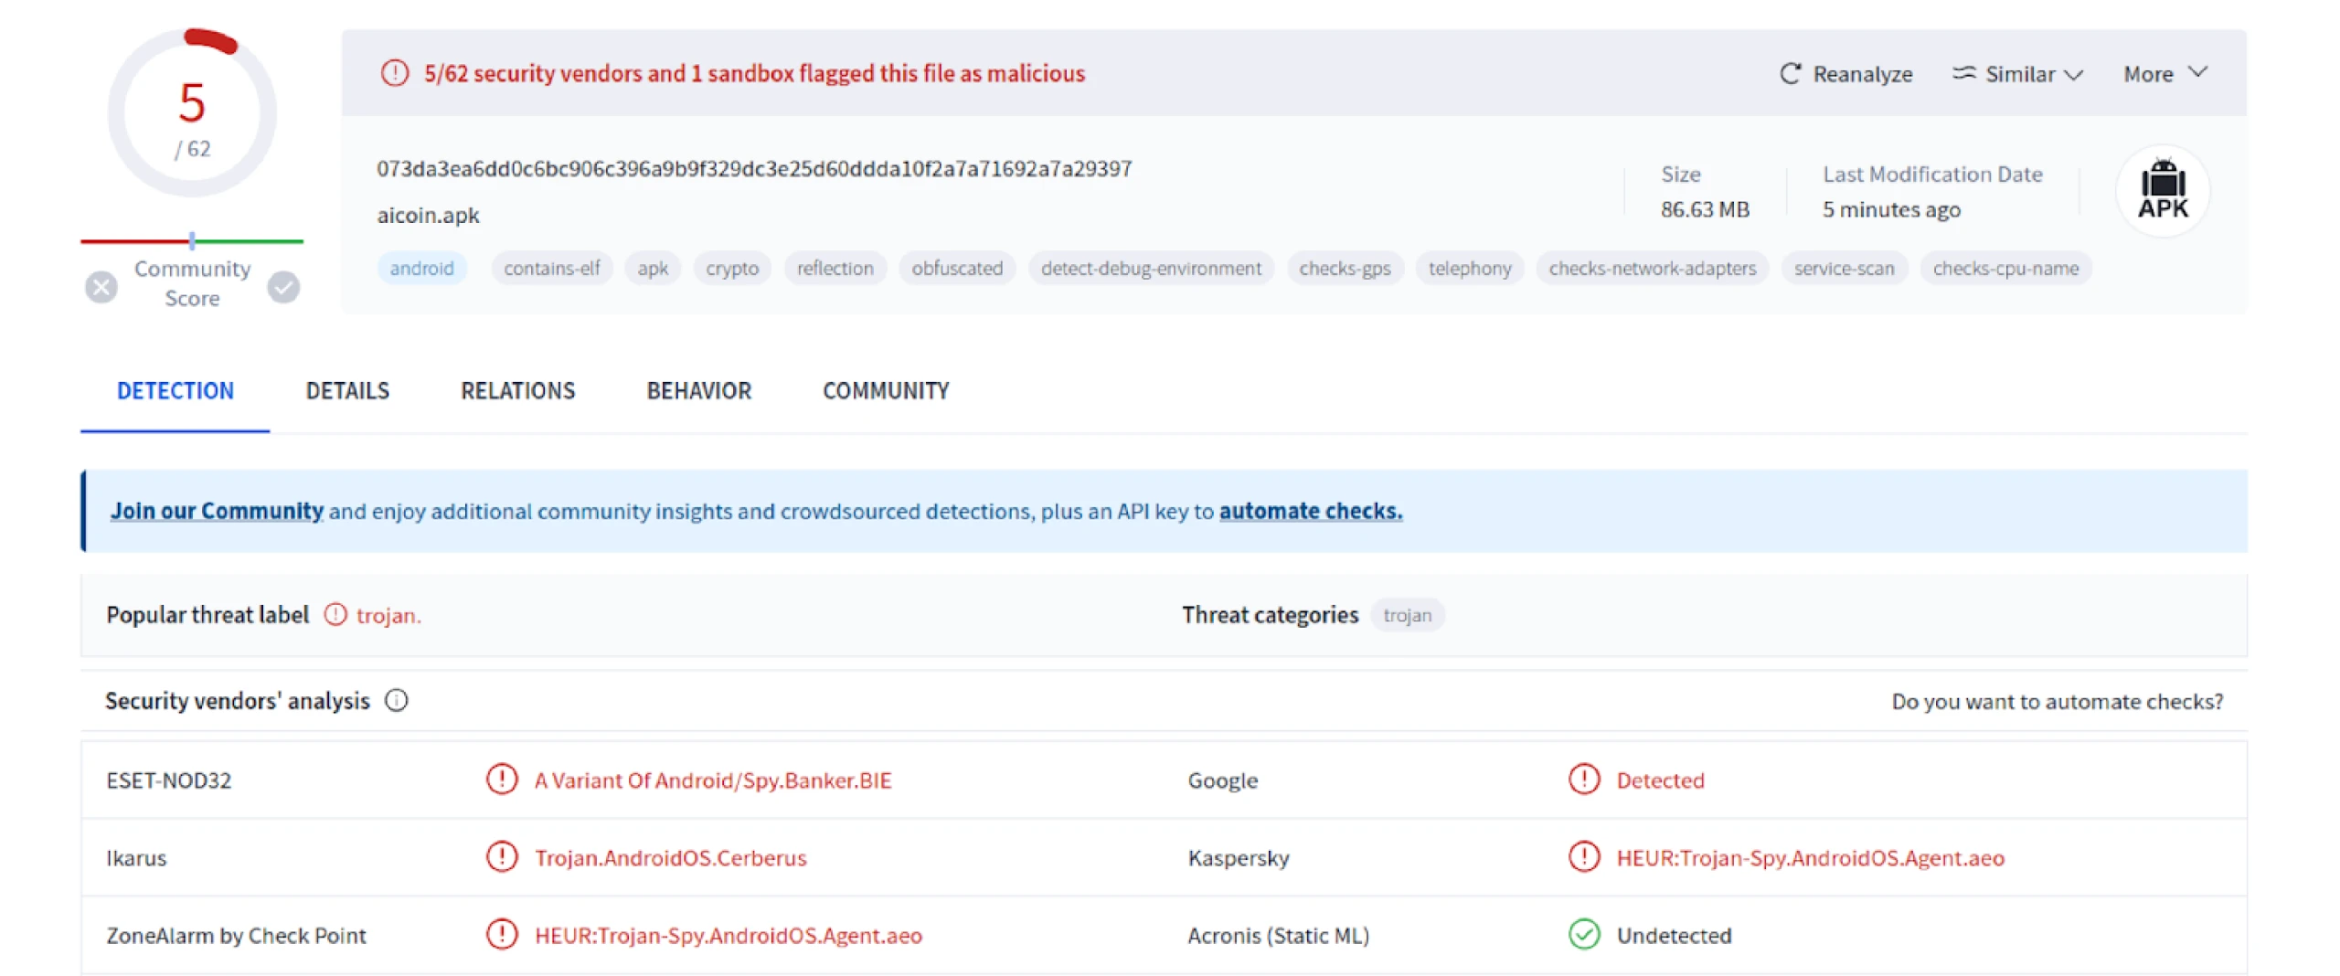
Task: Click the ESET-NOD32 vendor name
Action: point(169,780)
